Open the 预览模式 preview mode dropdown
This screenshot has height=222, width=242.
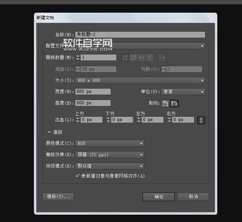point(110,166)
